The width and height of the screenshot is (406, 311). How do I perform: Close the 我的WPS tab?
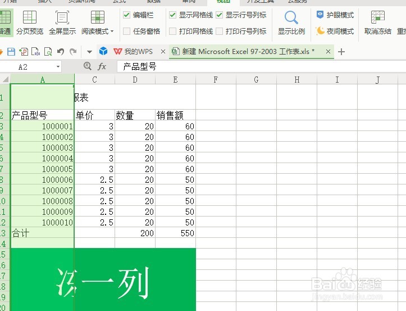coord(163,52)
